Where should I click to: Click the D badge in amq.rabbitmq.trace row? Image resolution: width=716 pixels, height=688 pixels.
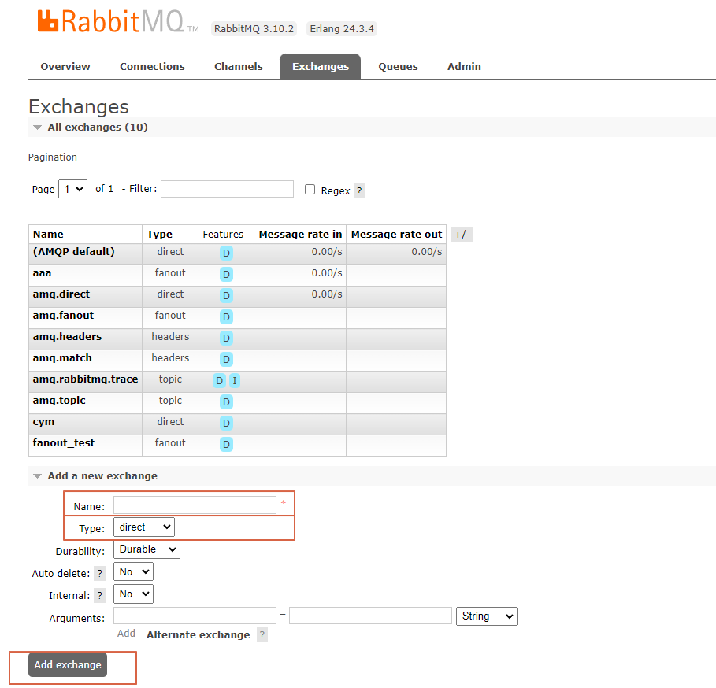(x=219, y=380)
